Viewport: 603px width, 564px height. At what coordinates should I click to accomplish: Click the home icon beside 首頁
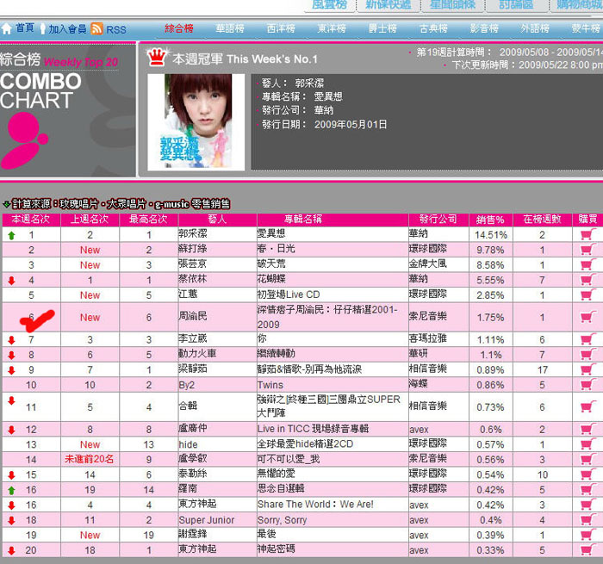(7, 28)
